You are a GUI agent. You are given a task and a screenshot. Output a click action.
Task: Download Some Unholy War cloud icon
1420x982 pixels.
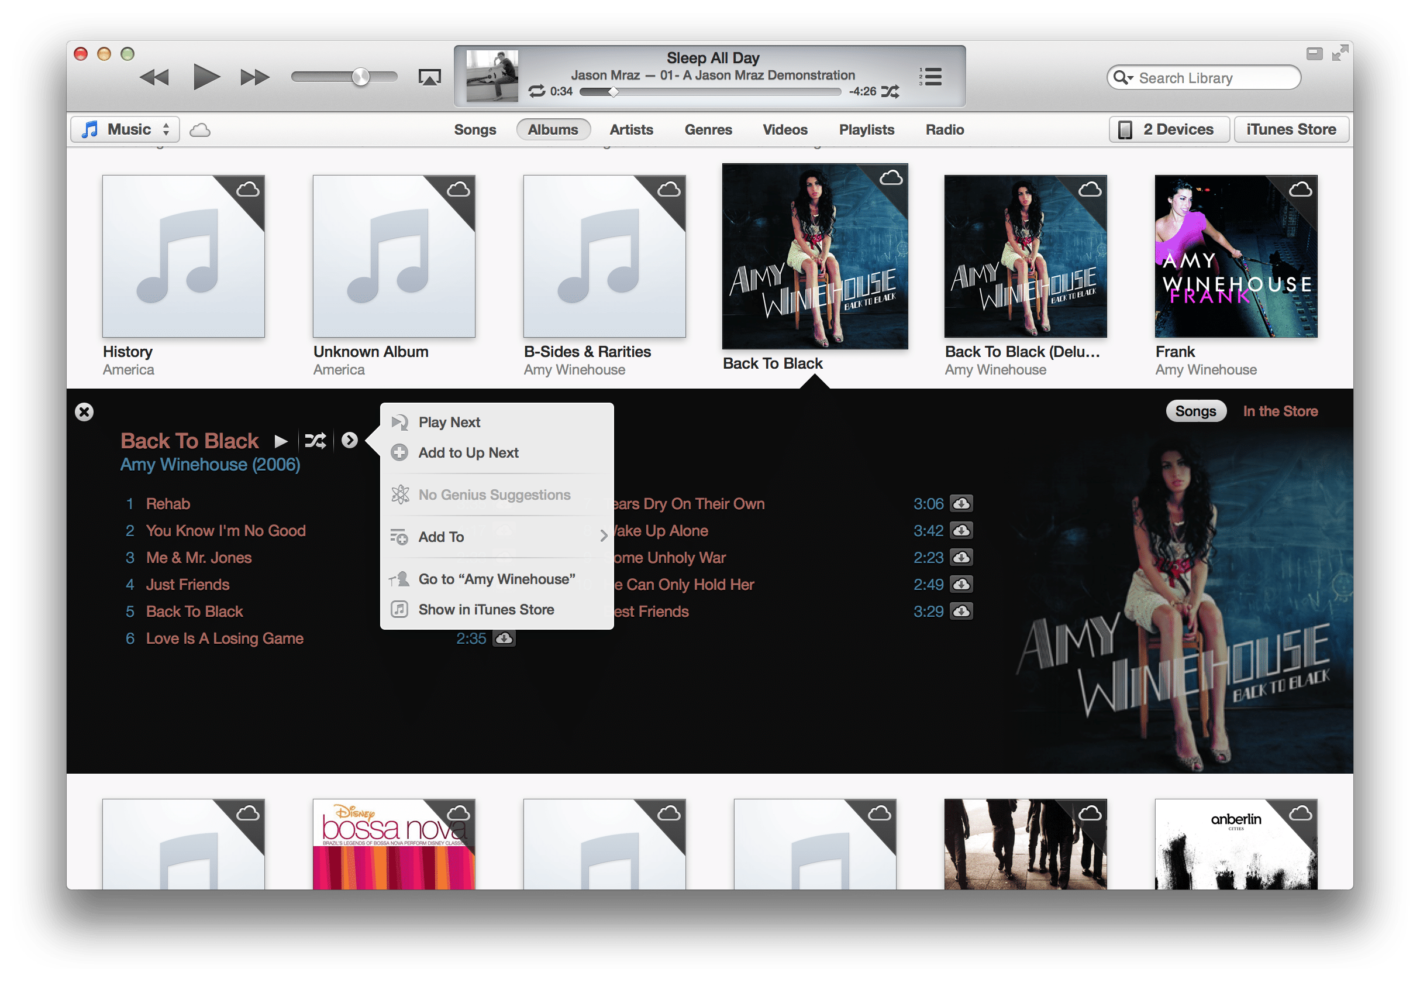[x=961, y=558]
